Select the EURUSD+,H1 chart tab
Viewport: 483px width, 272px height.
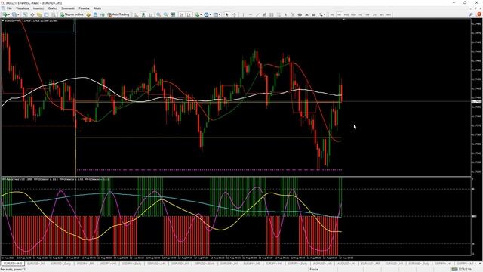[36, 264]
